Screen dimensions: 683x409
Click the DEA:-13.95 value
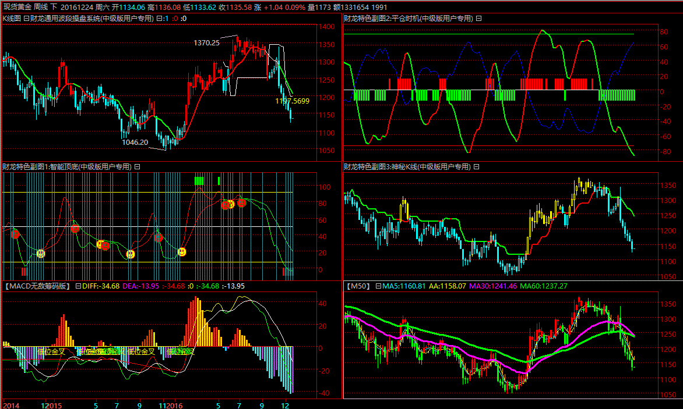pyautogui.click(x=140, y=286)
